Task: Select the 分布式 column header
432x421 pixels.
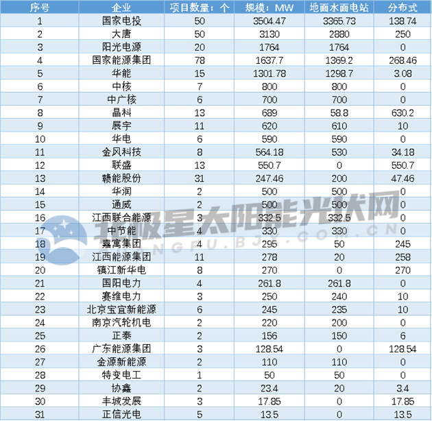Action: (403, 8)
